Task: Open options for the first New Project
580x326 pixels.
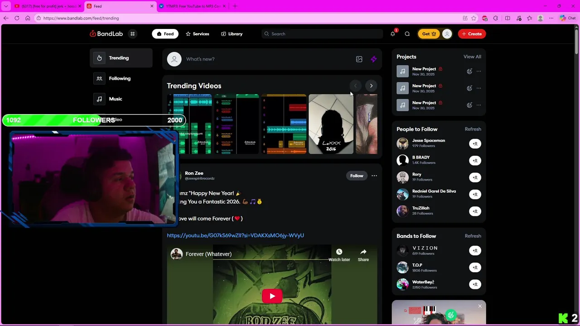Action: click(x=479, y=71)
